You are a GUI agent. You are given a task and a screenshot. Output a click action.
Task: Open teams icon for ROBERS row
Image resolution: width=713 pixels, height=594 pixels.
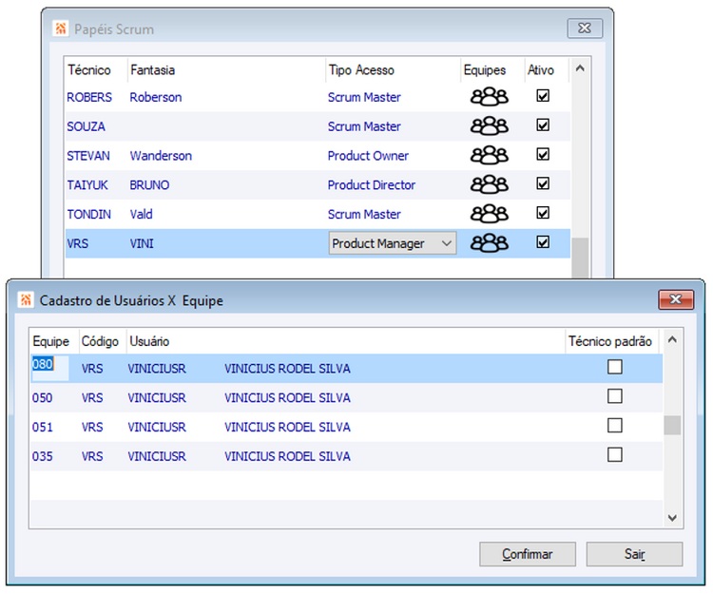click(489, 97)
